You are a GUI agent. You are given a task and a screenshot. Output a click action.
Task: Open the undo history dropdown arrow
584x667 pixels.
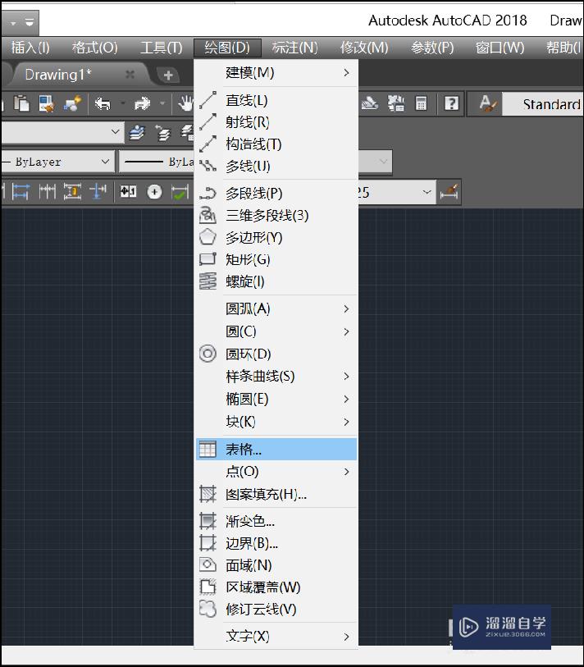[x=123, y=103]
